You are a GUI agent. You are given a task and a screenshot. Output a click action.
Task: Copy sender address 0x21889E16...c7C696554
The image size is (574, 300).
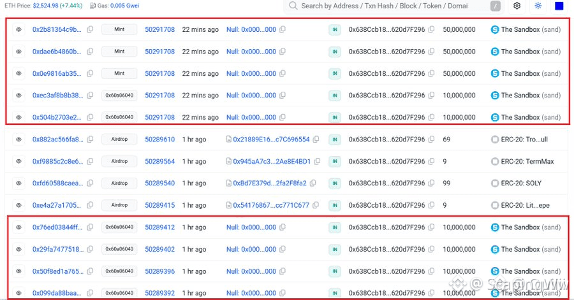pos(316,139)
